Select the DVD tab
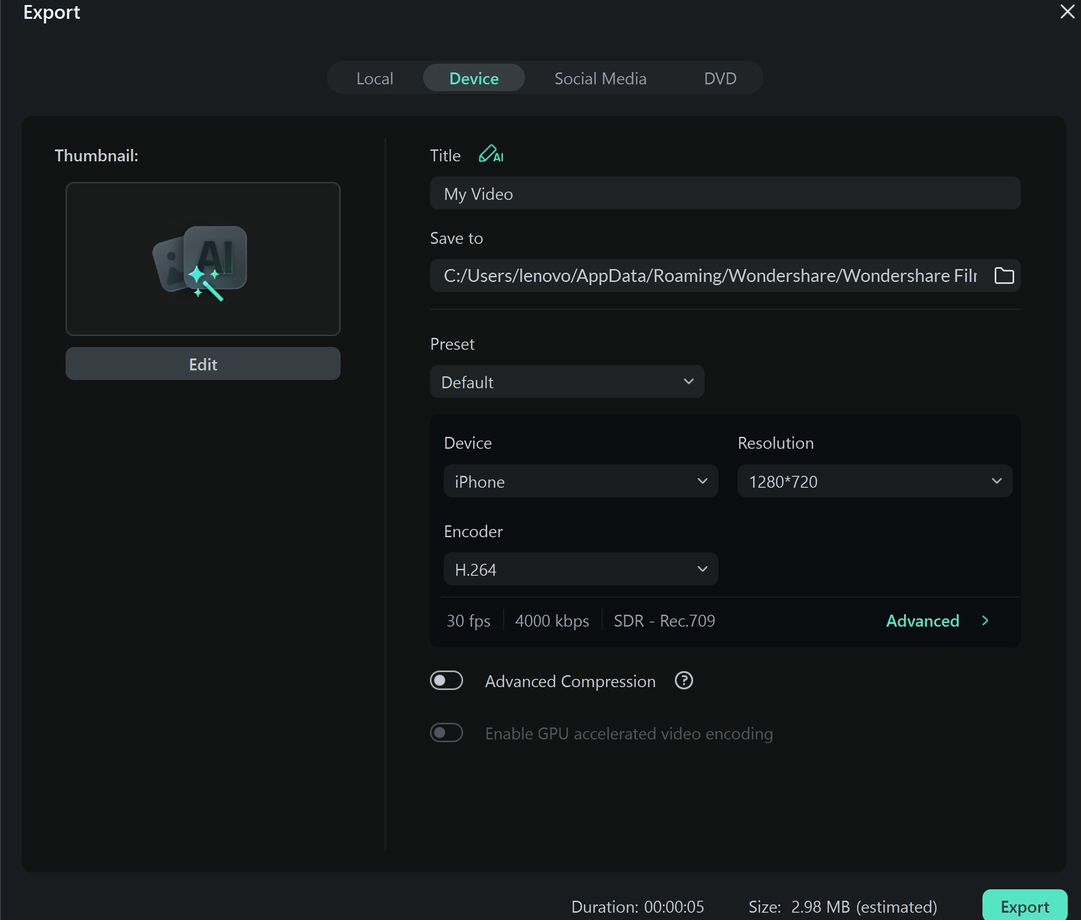This screenshot has height=920, width=1081. 720,78
